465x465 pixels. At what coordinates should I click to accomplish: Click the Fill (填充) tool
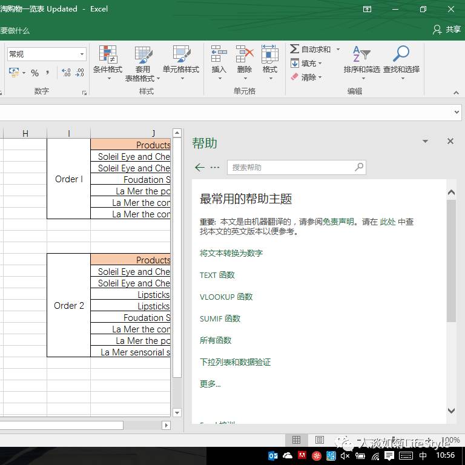point(303,63)
